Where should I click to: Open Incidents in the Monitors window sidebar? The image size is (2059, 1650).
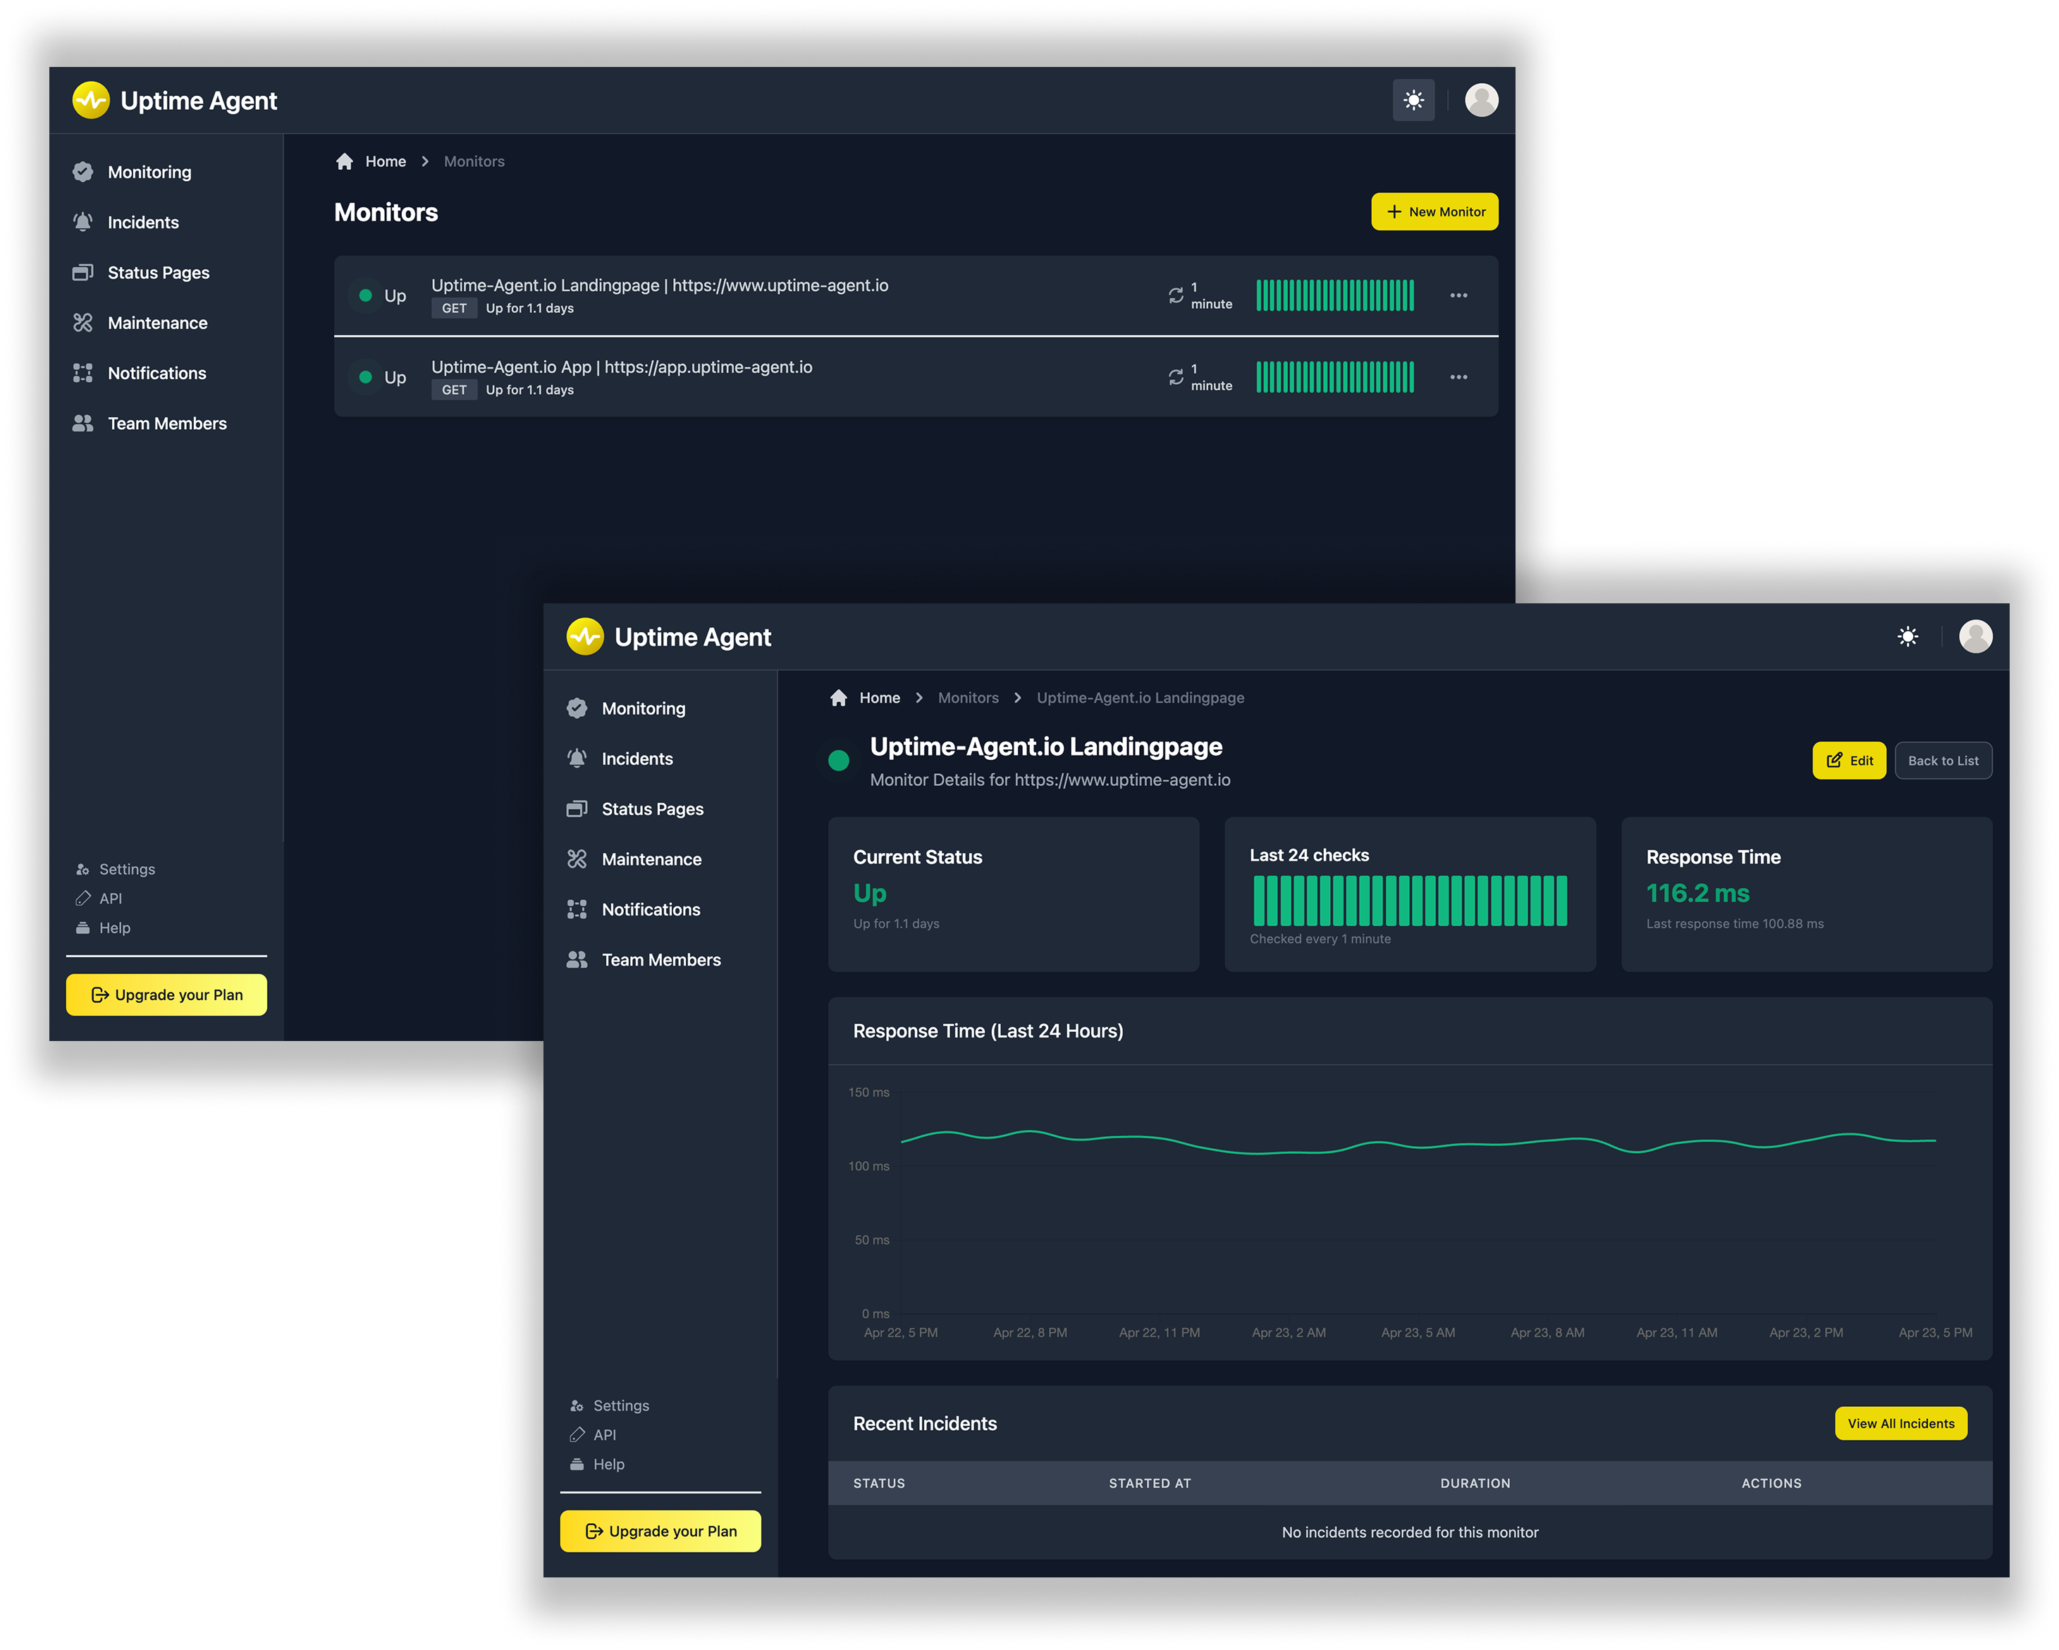[x=142, y=223]
